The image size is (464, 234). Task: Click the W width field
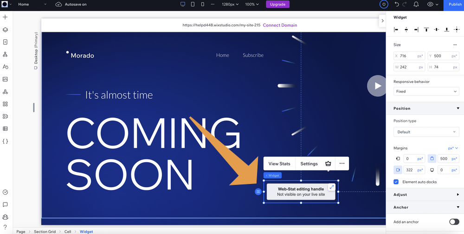click(x=409, y=67)
